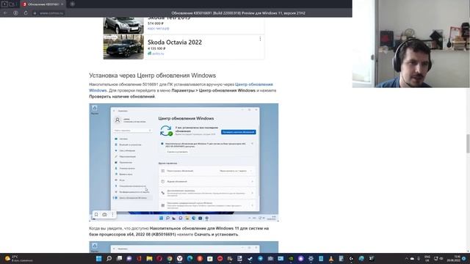
Task: Enlarge the Windows Update screenshot image
Action: [184, 163]
